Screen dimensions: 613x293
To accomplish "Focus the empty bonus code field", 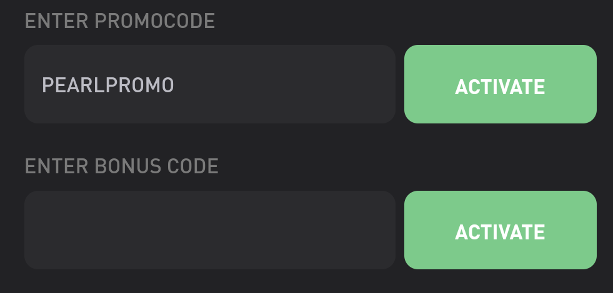I will click(x=209, y=230).
